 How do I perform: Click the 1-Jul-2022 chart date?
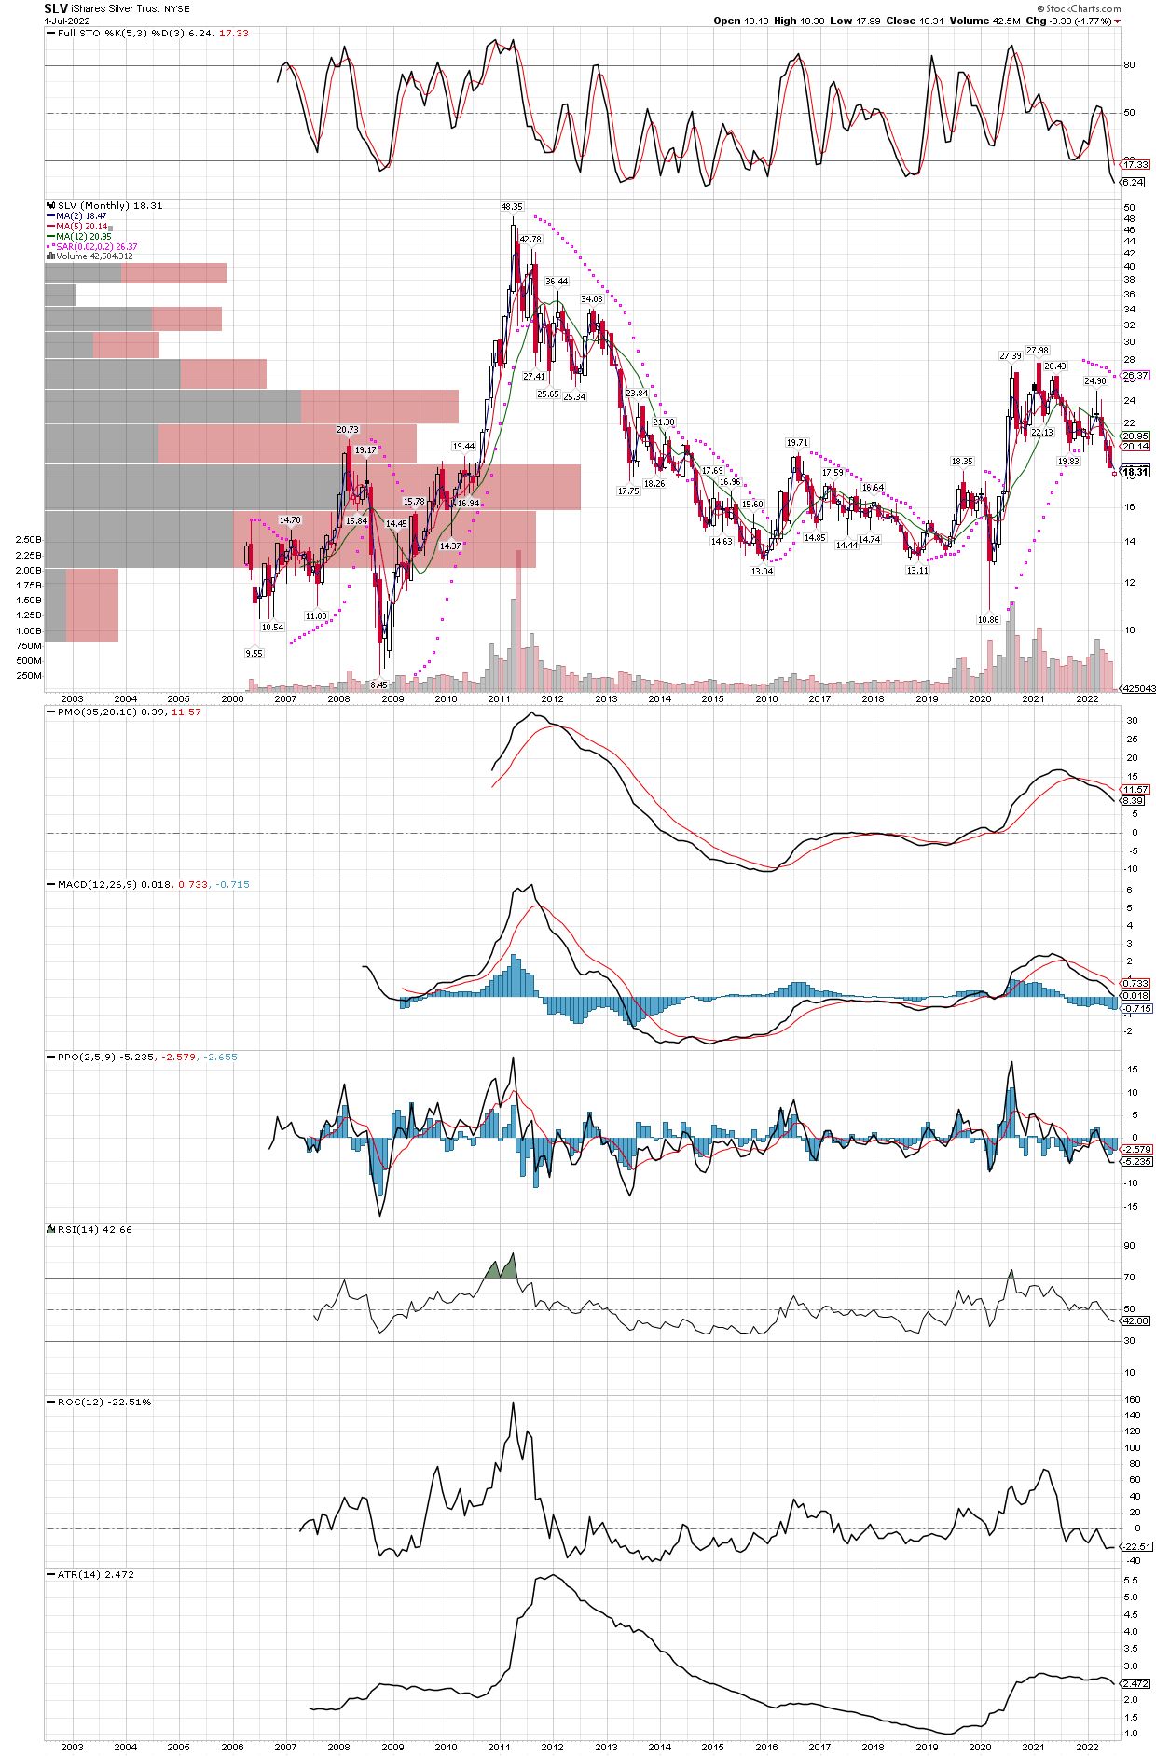tap(67, 21)
